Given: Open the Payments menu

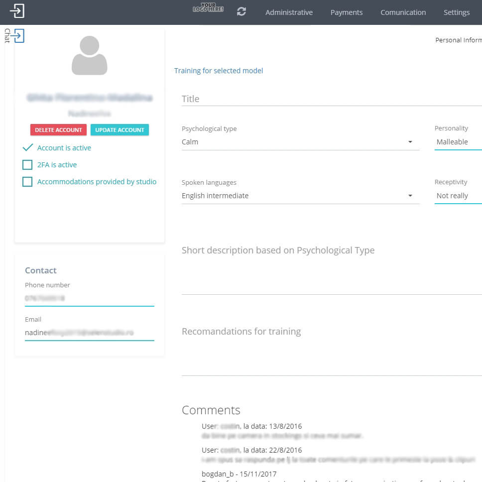Looking at the screenshot, I should click(x=347, y=12).
